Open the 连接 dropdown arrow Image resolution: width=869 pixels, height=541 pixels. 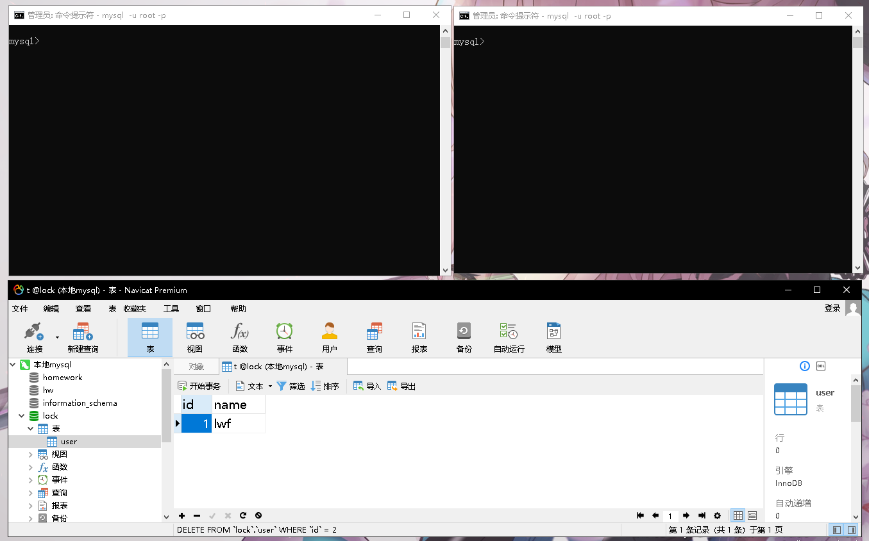[x=57, y=337]
